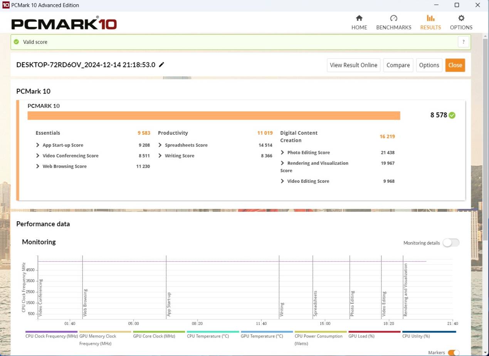Click the Video Editing chart marker
489x356 pixels.
point(384,304)
